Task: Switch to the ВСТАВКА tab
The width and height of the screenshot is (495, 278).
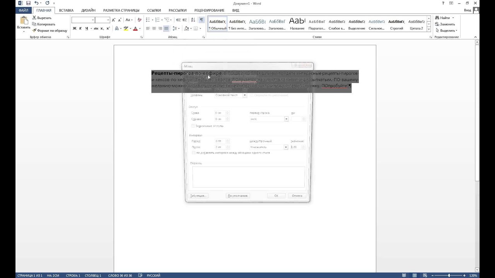Action: [66, 10]
